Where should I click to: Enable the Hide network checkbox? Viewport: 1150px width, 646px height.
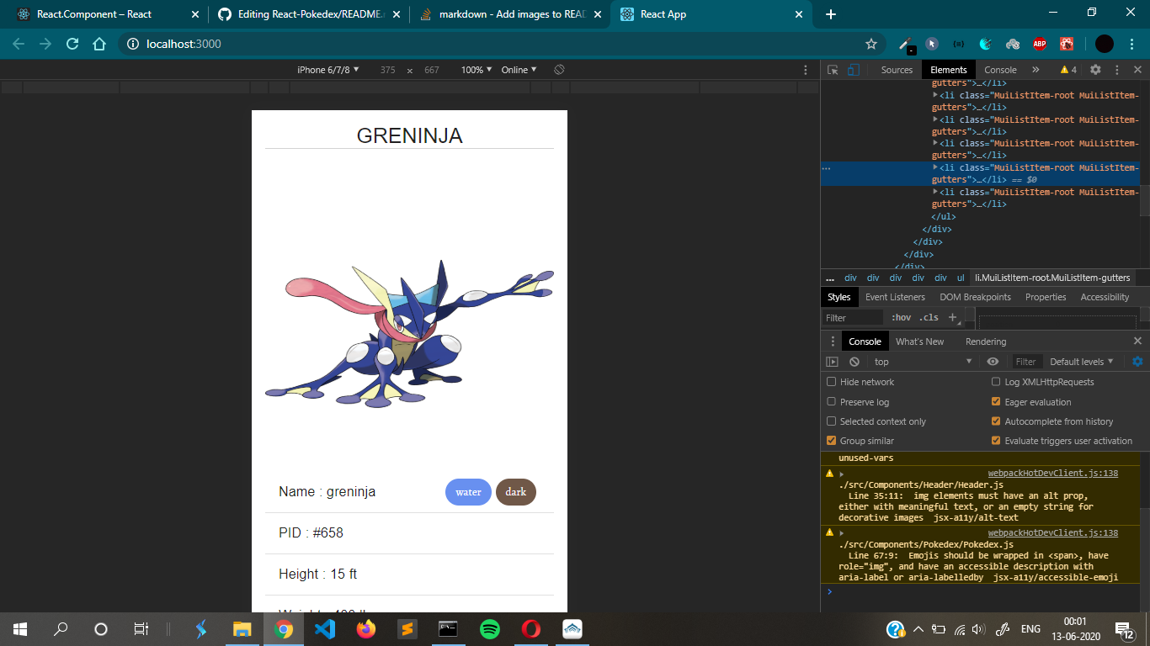832,382
